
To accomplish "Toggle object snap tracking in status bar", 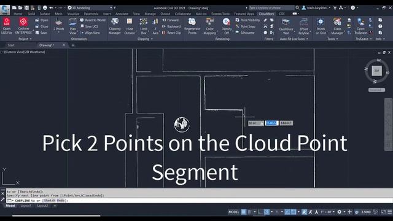I will tap(287, 212).
